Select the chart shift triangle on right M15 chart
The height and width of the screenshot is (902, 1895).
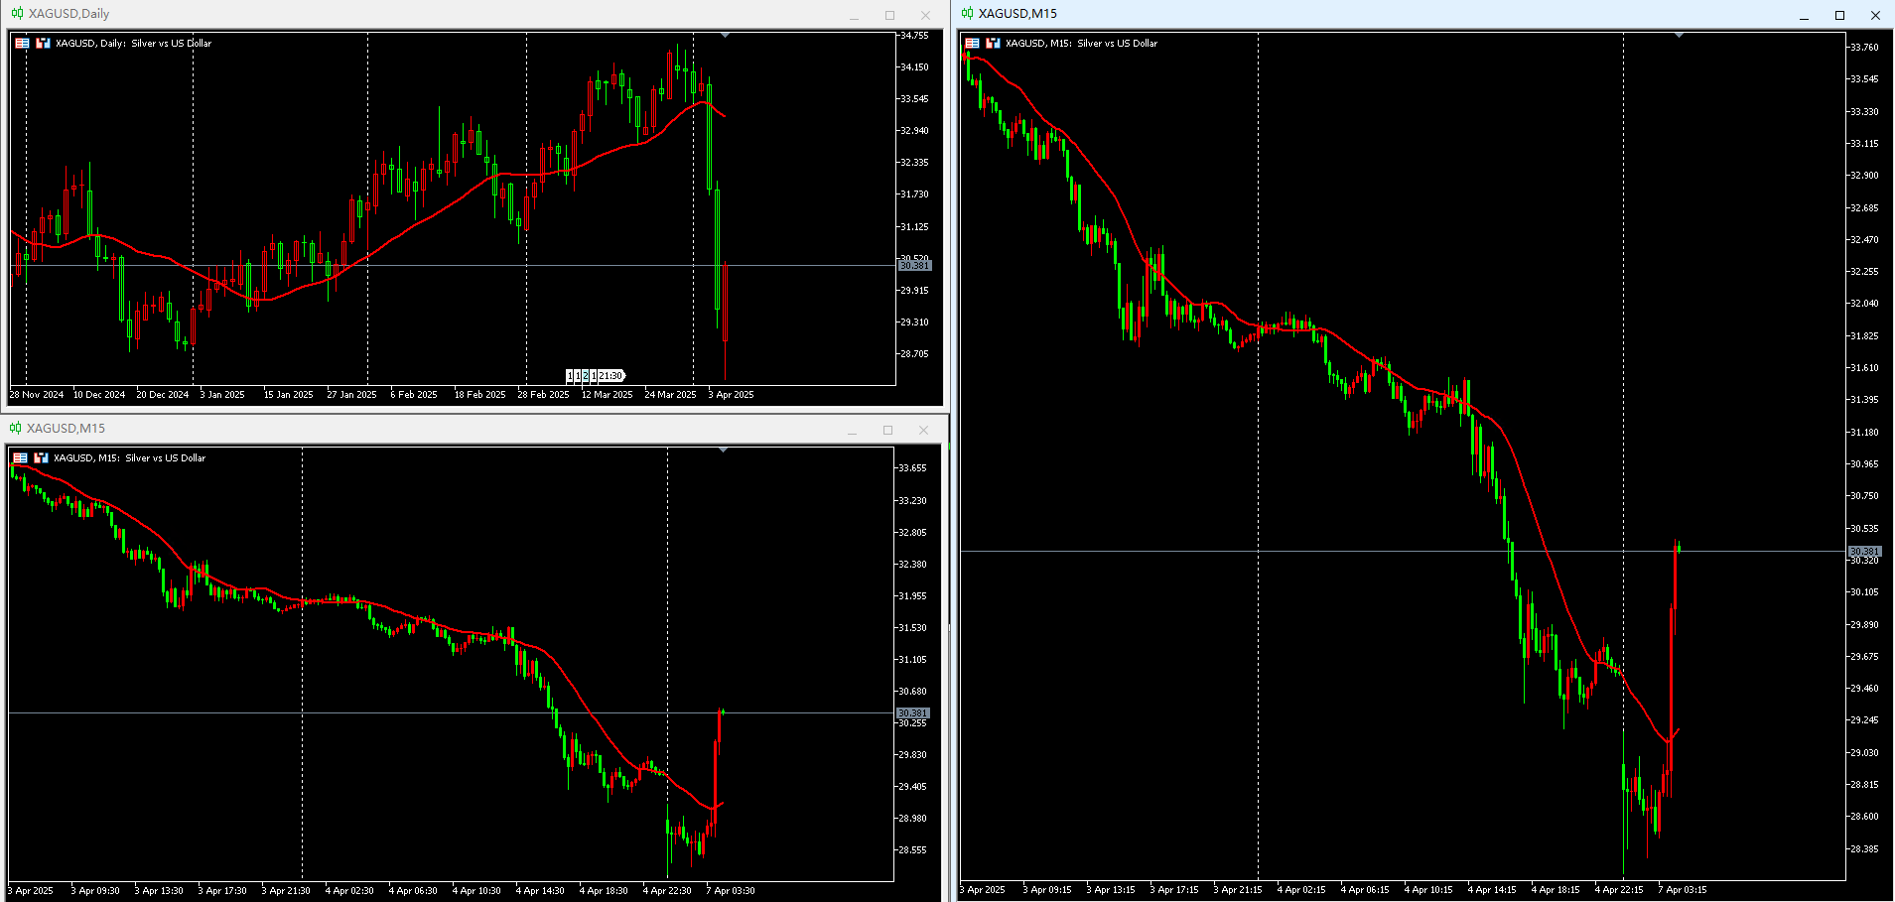tap(1679, 35)
